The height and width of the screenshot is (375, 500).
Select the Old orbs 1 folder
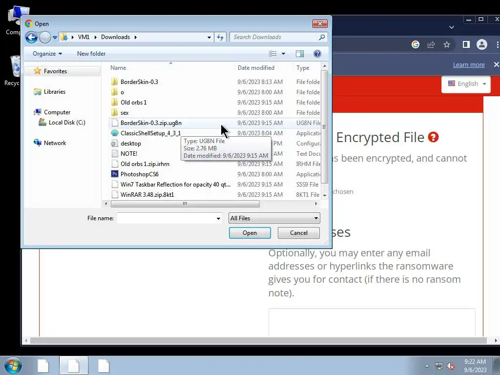134,103
